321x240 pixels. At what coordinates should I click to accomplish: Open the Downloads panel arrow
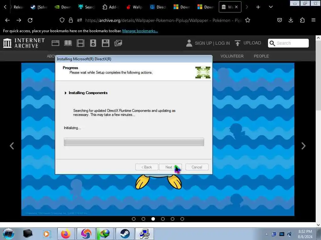point(291,20)
